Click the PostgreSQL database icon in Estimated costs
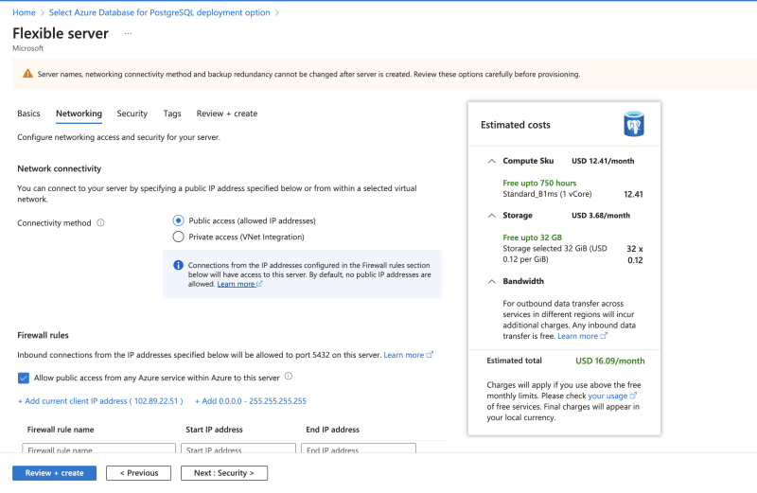The image size is (757, 493). tap(634, 124)
